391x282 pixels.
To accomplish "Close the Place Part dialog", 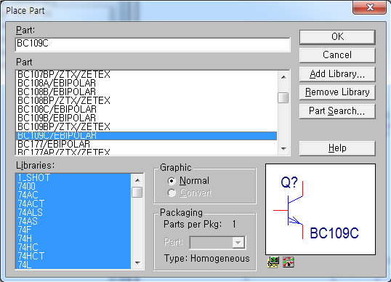I will pyautogui.click(x=370, y=7).
